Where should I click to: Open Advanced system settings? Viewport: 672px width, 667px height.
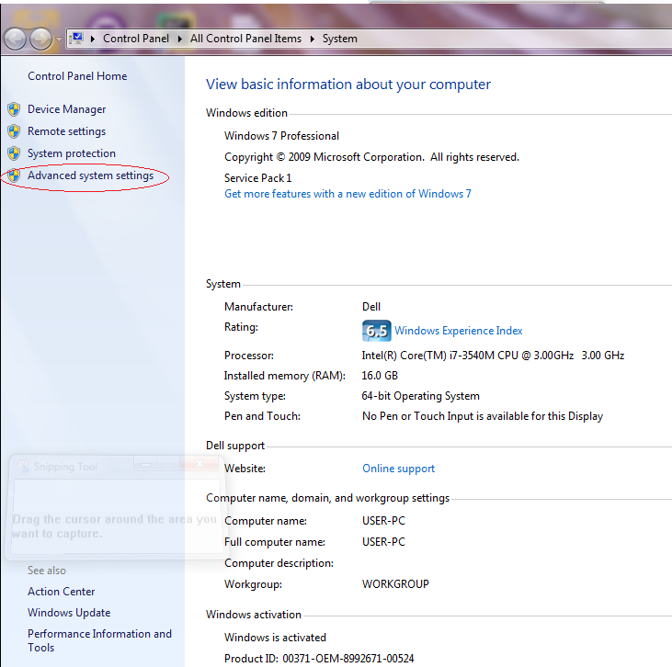click(90, 175)
